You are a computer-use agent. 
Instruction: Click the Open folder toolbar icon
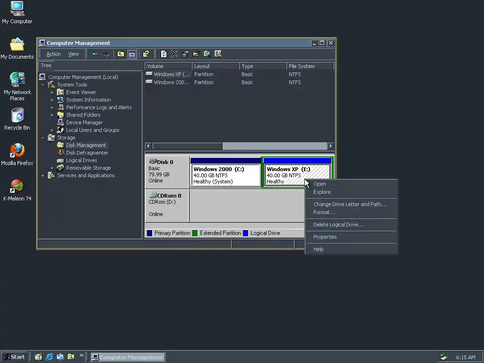tap(196, 54)
